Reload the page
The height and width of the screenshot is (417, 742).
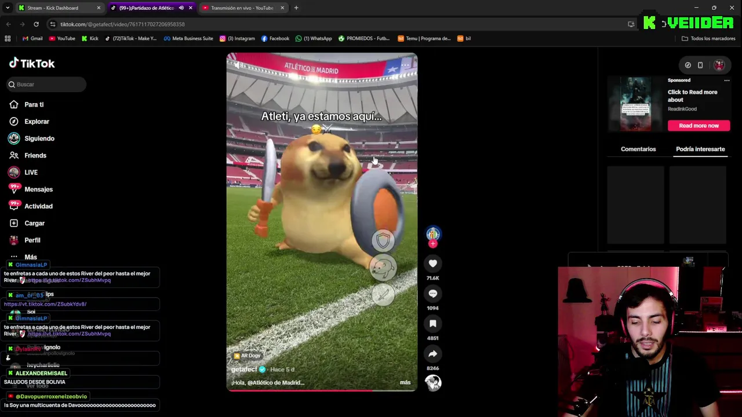tap(36, 24)
